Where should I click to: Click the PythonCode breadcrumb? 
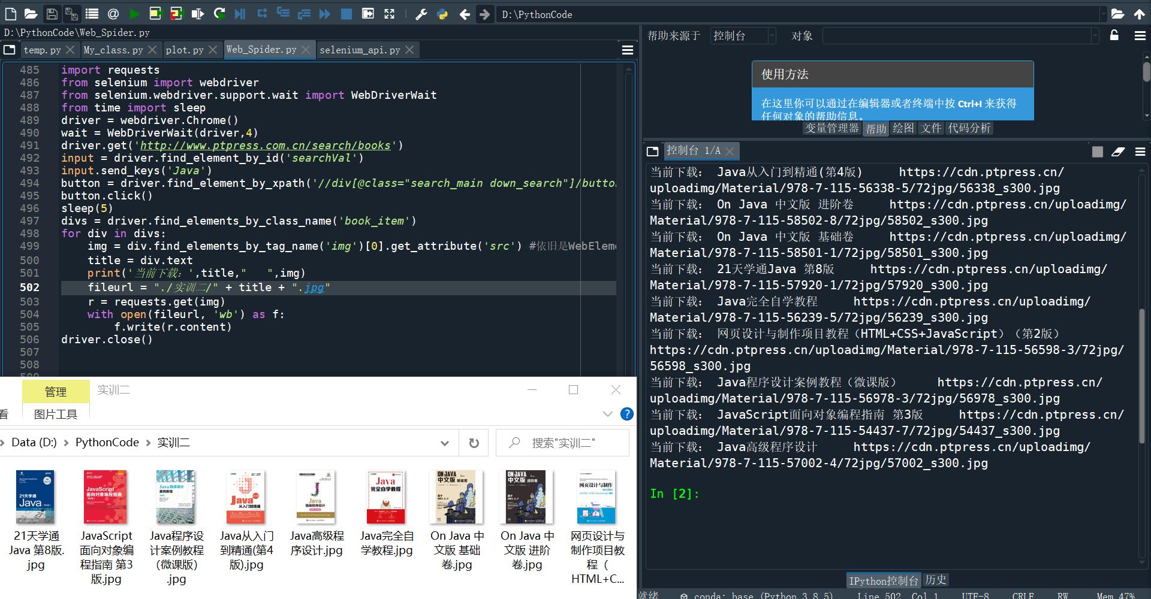107,443
